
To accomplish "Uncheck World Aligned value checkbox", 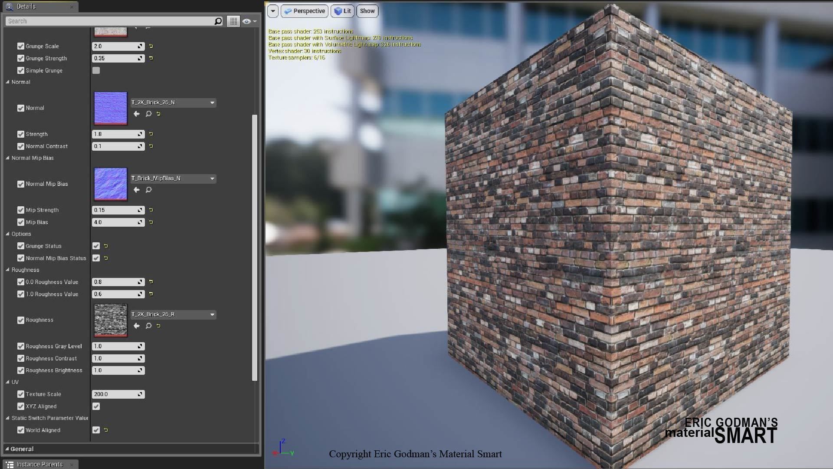I will [x=96, y=430].
